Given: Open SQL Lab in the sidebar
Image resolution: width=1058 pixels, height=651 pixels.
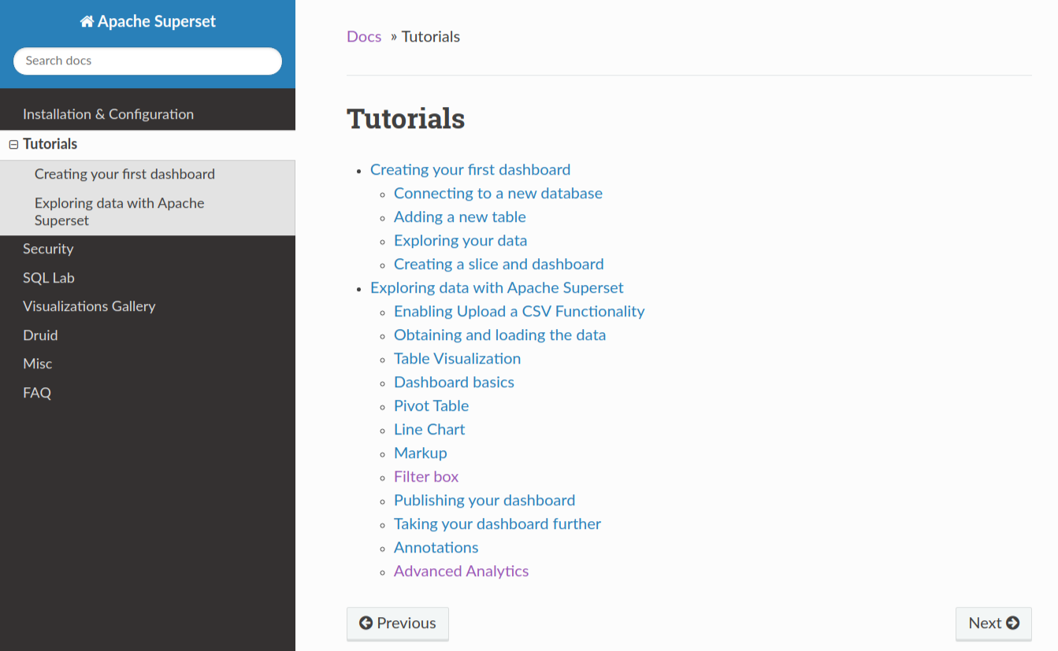Looking at the screenshot, I should (147, 278).
